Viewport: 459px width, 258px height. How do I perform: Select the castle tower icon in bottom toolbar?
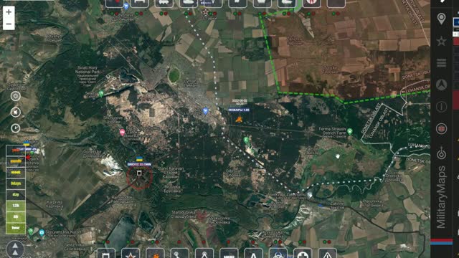click(x=106, y=254)
